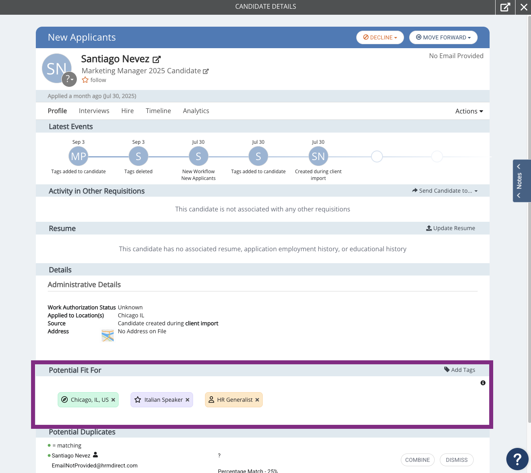Open Santiago Nevez external profile link icon
The image size is (531, 473).
click(x=156, y=59)
